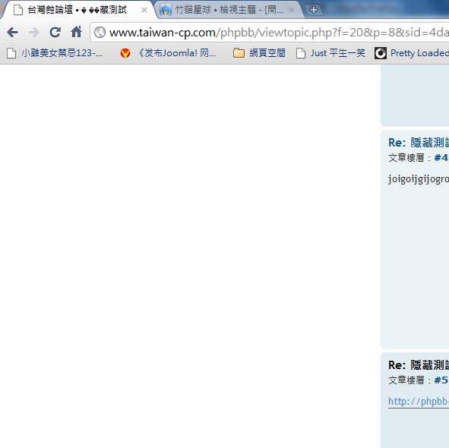The width and height of the screenshot is (449, 448).
Task: Close the 竹貓星球 tab
Action: 292,10
